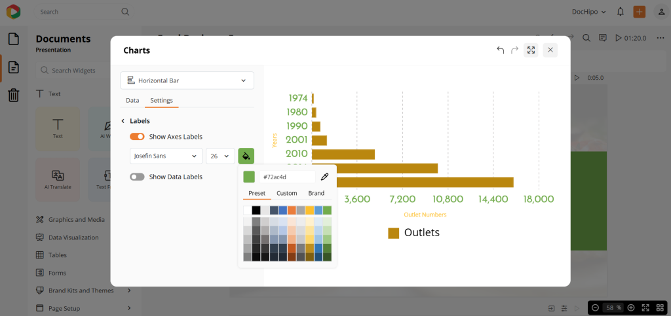Open the label color fill bucket
Viewport: 671px width, 316px height.
click(x=246, y=156)
